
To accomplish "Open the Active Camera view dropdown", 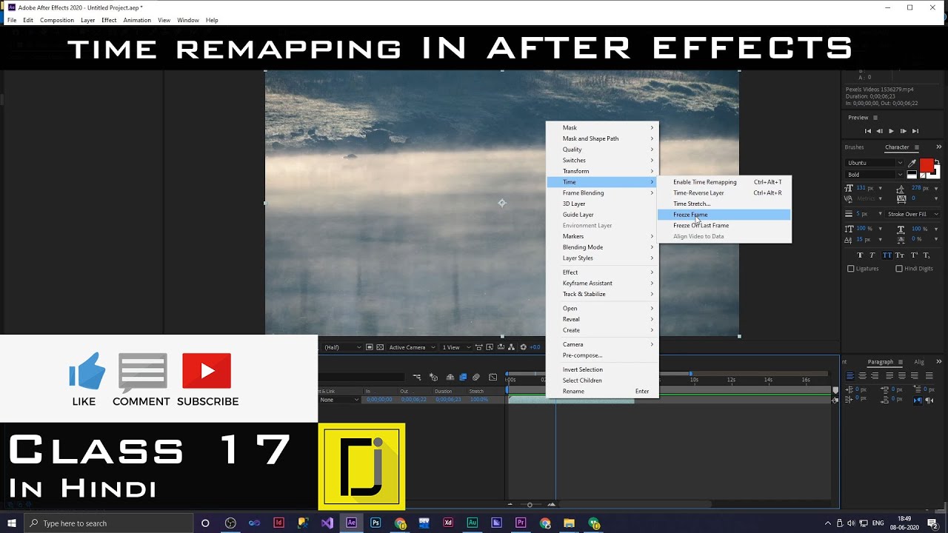I will coord(412,347).
